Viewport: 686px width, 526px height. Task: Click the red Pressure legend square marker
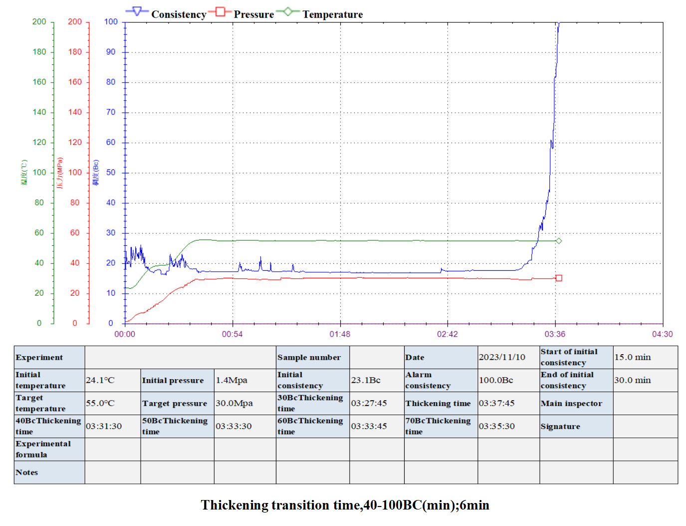(x=220, y=11)
